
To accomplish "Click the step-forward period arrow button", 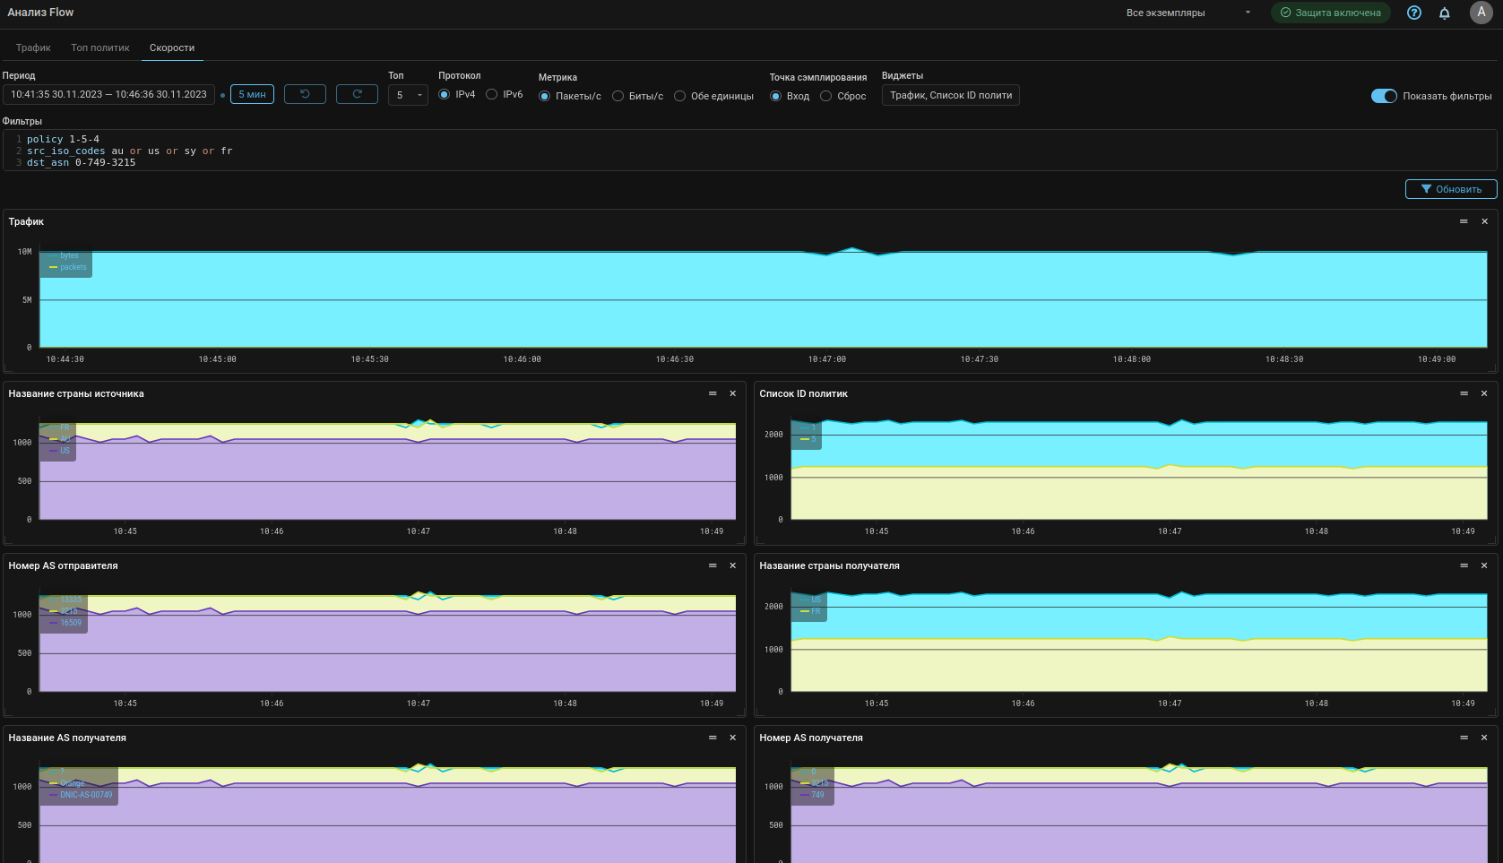I will coord(357,94).
